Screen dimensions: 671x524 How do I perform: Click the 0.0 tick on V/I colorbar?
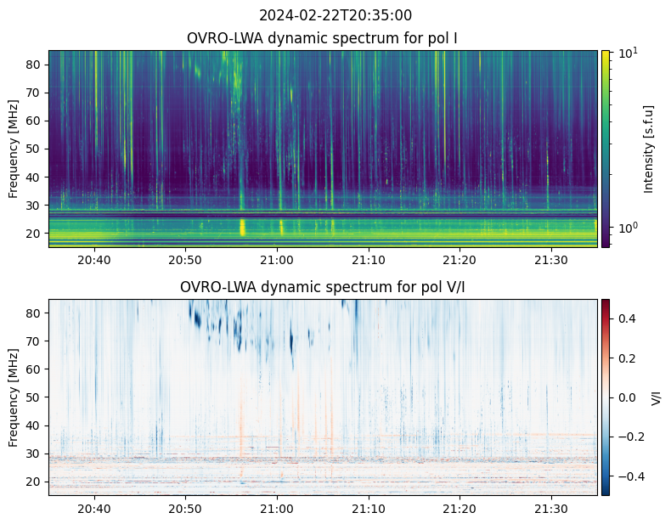pos(627,397)
